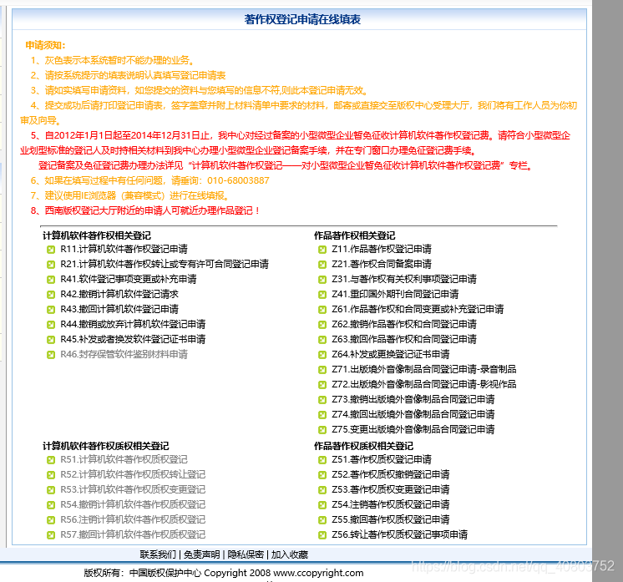The height and width of the screenshot is (582, 623).
Task: Open Z74.撤回出版境外音像制品合同登记申请
Action: coord(413,415)
